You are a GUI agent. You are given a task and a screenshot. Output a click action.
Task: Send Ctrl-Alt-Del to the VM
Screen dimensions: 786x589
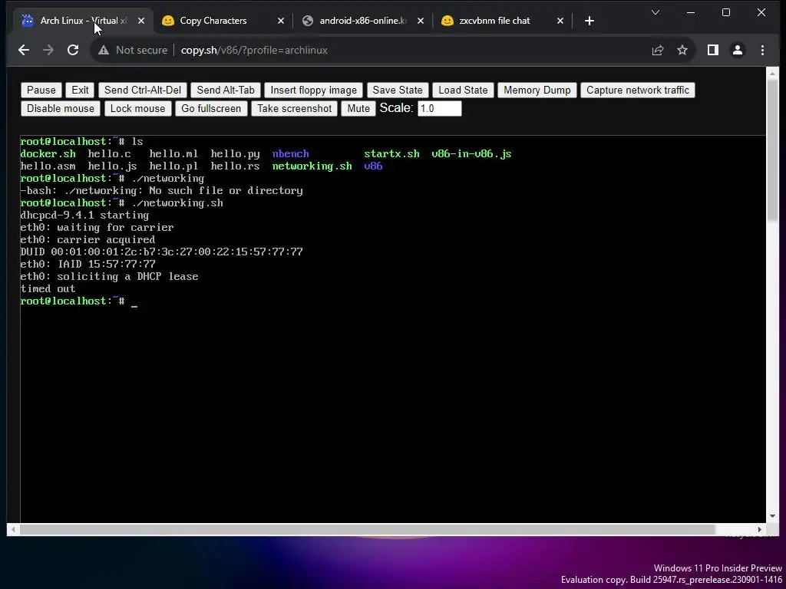pos(143,90)
